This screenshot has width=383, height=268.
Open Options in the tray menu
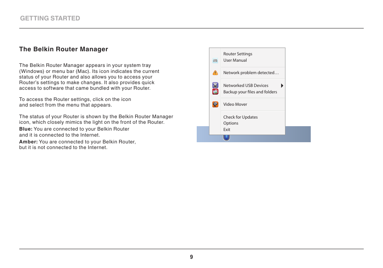[x=230, y=123]
